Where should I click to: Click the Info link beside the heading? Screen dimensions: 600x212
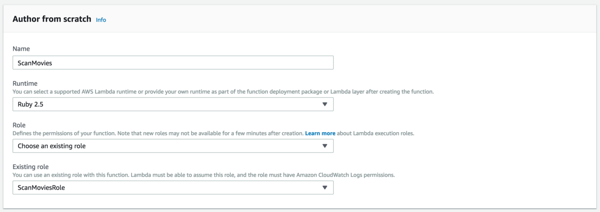pos(101,20)
